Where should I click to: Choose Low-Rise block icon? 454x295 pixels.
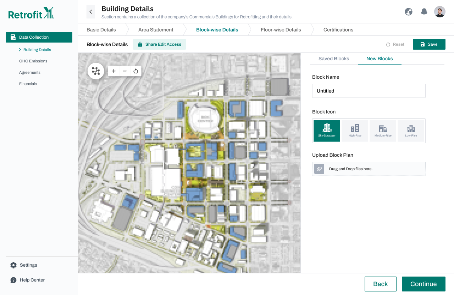[411, 131]
